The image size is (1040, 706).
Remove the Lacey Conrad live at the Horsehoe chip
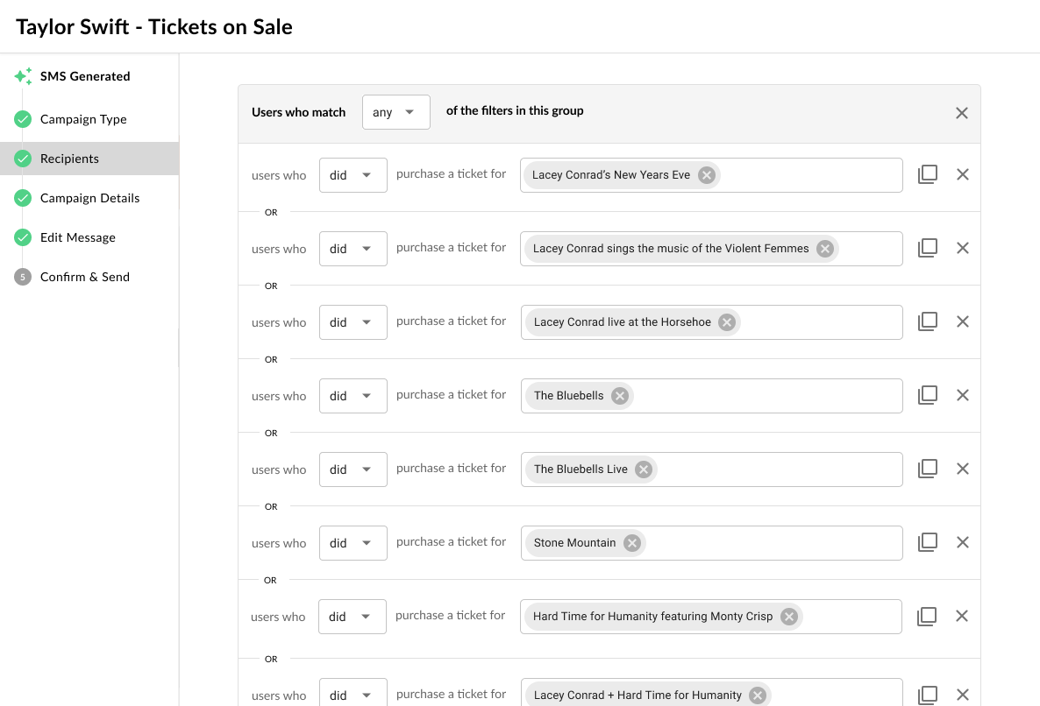tap(727, 321)
